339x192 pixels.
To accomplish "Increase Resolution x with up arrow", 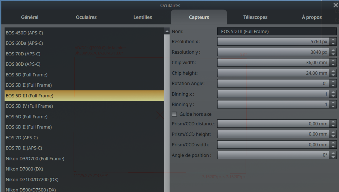I will pos(333,40).
